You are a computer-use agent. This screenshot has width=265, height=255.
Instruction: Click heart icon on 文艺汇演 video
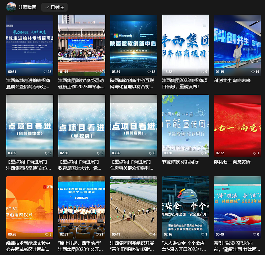click(x=97, y=234)
